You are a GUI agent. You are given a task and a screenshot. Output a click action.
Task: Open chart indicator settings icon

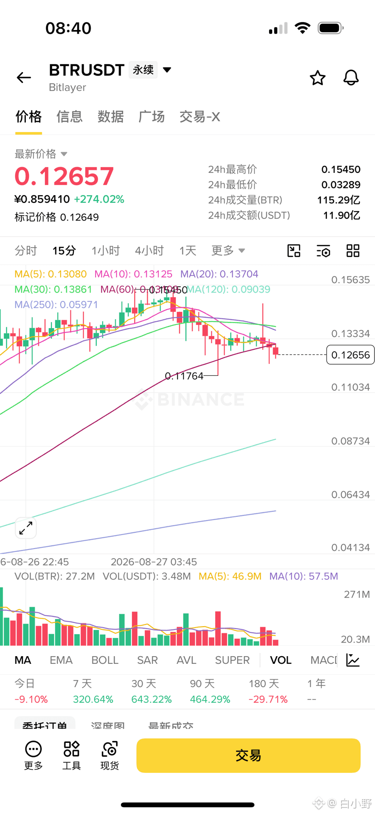pos(323,250)
